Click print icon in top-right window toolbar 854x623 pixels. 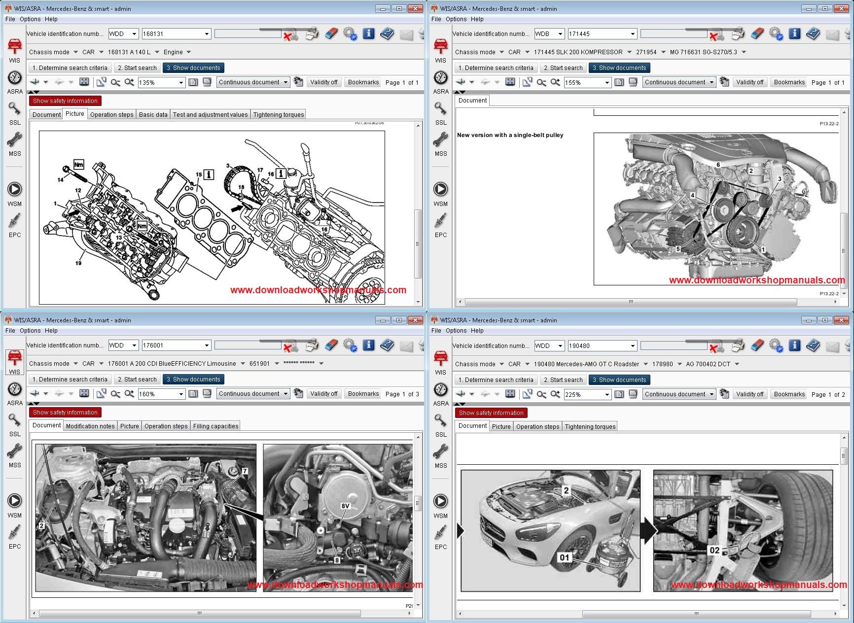[738, 34]
